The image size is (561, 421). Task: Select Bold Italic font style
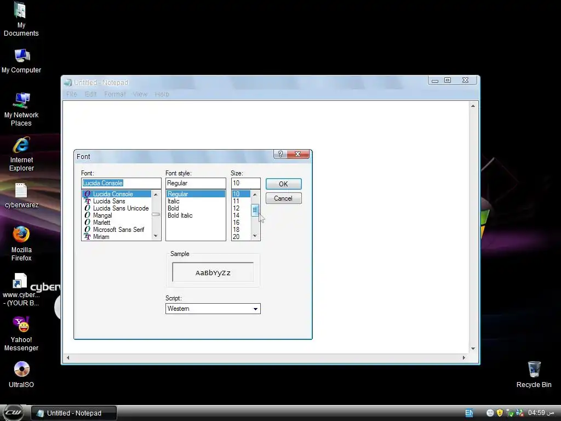tap(196, 215)
